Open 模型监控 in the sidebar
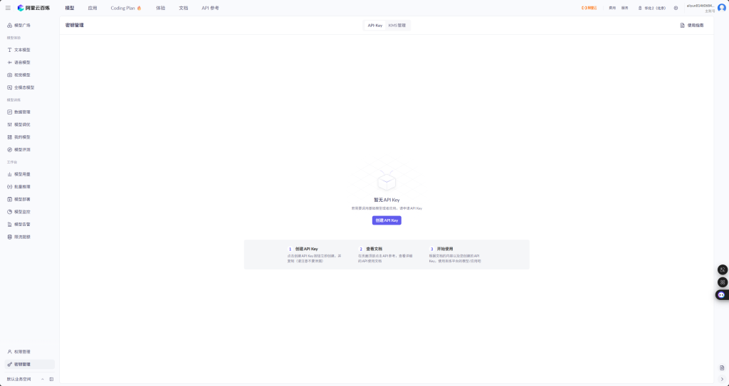The height and width of the screenshot is (386, 729). click(x=22, y=211)
